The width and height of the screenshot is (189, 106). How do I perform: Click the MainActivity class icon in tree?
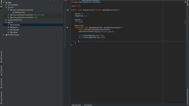click(x=14, y=12)
